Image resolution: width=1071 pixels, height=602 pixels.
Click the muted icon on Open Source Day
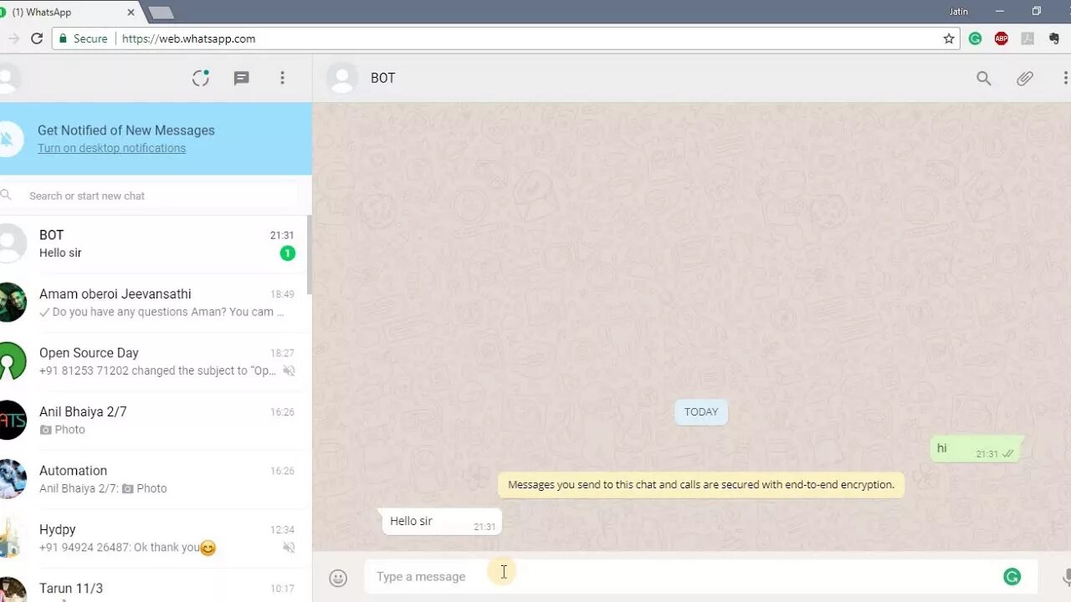[x=289, y=370]
